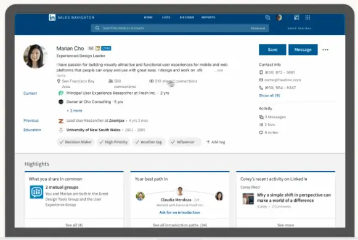Viewport: 358px width, 240px height.
Task: Click Marian's avatar at right of path
Action: coord(219,196)
